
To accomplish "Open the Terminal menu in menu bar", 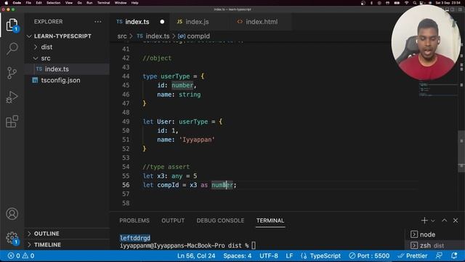I will pyautogui.click(x=103, y=3).
